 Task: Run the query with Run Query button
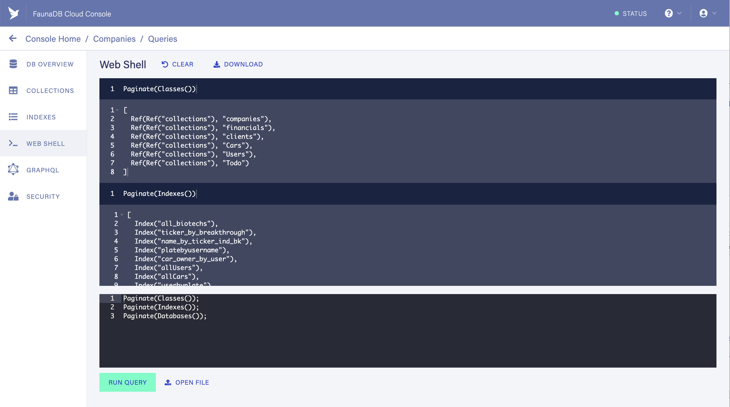tap(128, 382)
